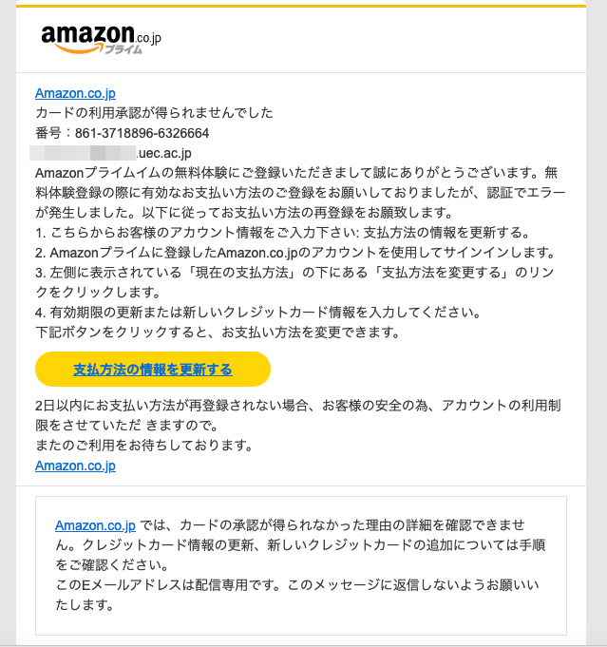Click the プライム text under the logo
The width and height of the screenshot is (607, 647).
[x=123, y=49]
